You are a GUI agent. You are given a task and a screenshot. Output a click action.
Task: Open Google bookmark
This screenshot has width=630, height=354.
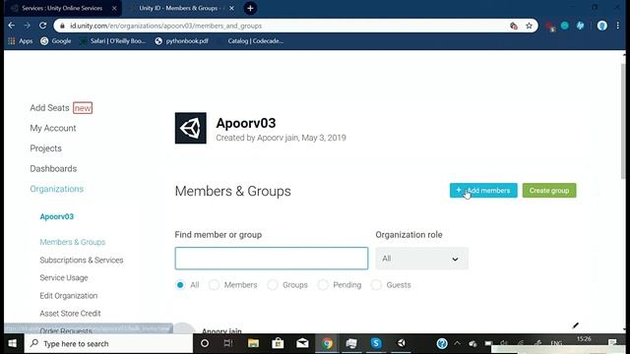(56, 41)
